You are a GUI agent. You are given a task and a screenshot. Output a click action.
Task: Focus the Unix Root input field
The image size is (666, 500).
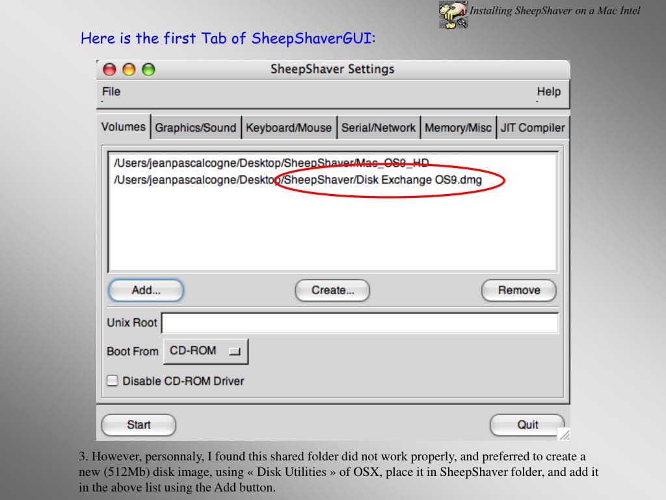pos(360,323)
